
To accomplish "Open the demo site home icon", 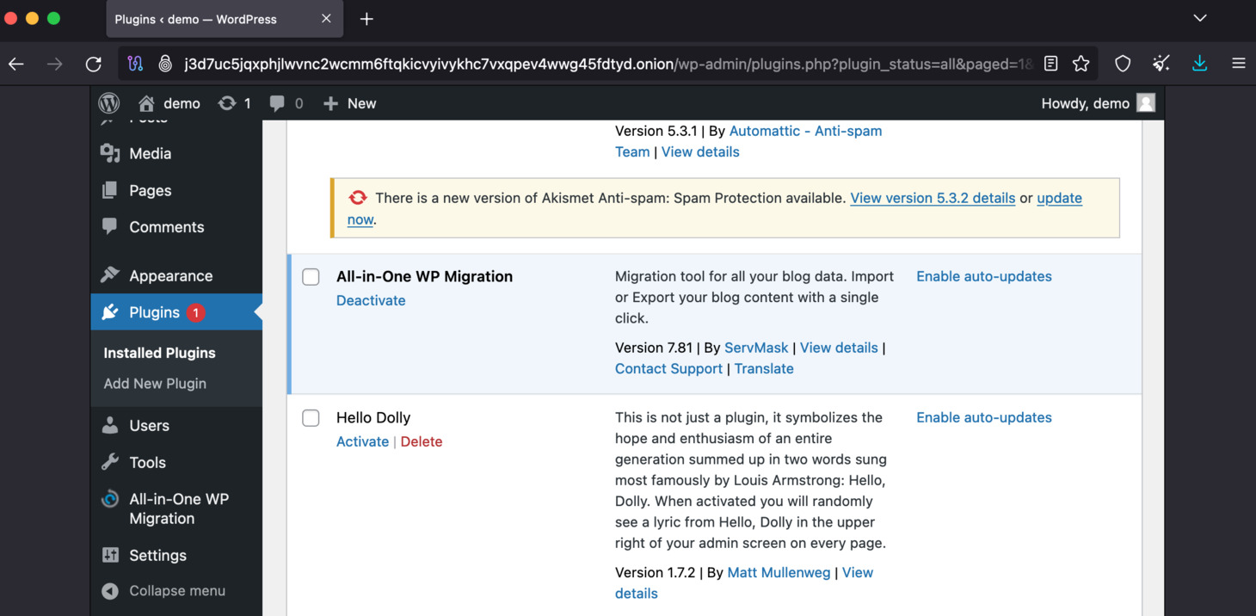I will (147, 103).
